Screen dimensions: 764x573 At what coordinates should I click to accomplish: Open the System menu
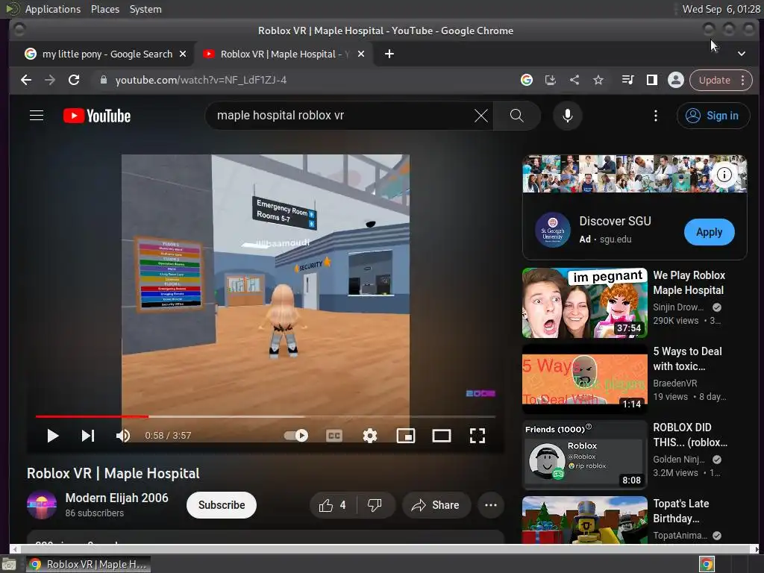pos(145,9)
